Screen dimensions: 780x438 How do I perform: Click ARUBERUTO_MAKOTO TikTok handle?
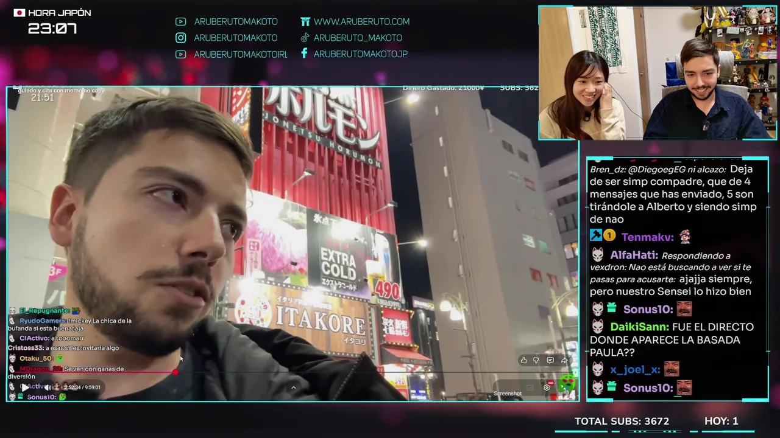coord(358,38)
